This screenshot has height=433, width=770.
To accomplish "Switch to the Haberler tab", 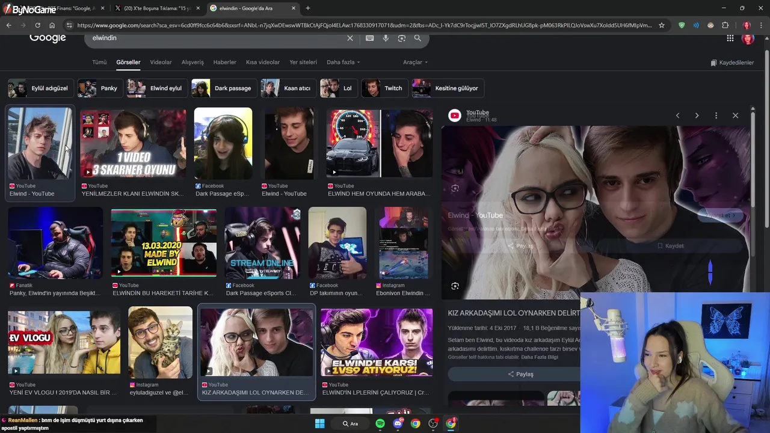I will click(225, 62).
